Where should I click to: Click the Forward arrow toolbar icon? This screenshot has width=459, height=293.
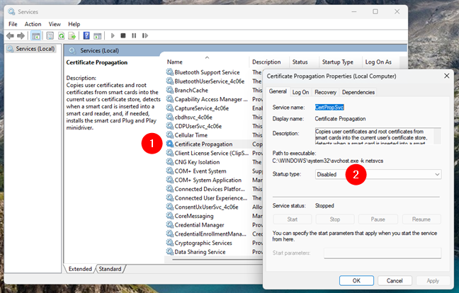point(21,35)
